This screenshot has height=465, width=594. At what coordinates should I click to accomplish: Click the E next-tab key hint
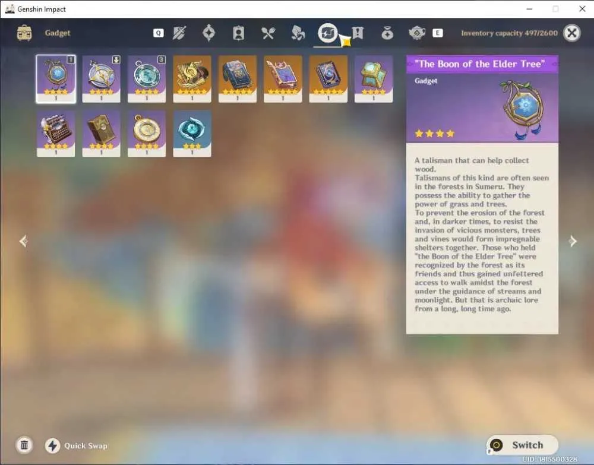[x=438, y=33]
